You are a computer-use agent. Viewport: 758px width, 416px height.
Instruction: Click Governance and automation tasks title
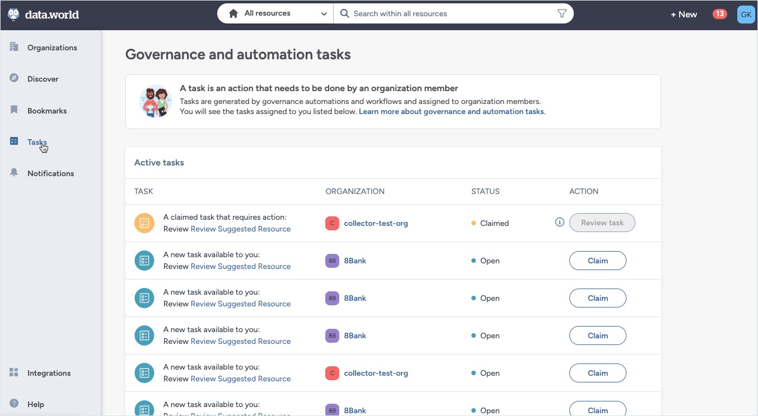(238, 54)
